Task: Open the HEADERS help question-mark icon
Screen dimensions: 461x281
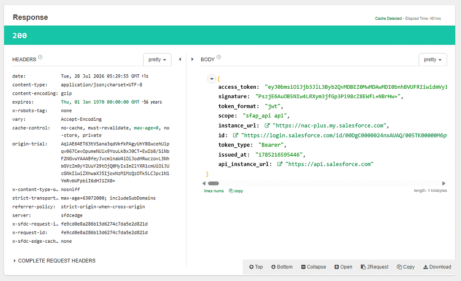Action: click(40, 57)
